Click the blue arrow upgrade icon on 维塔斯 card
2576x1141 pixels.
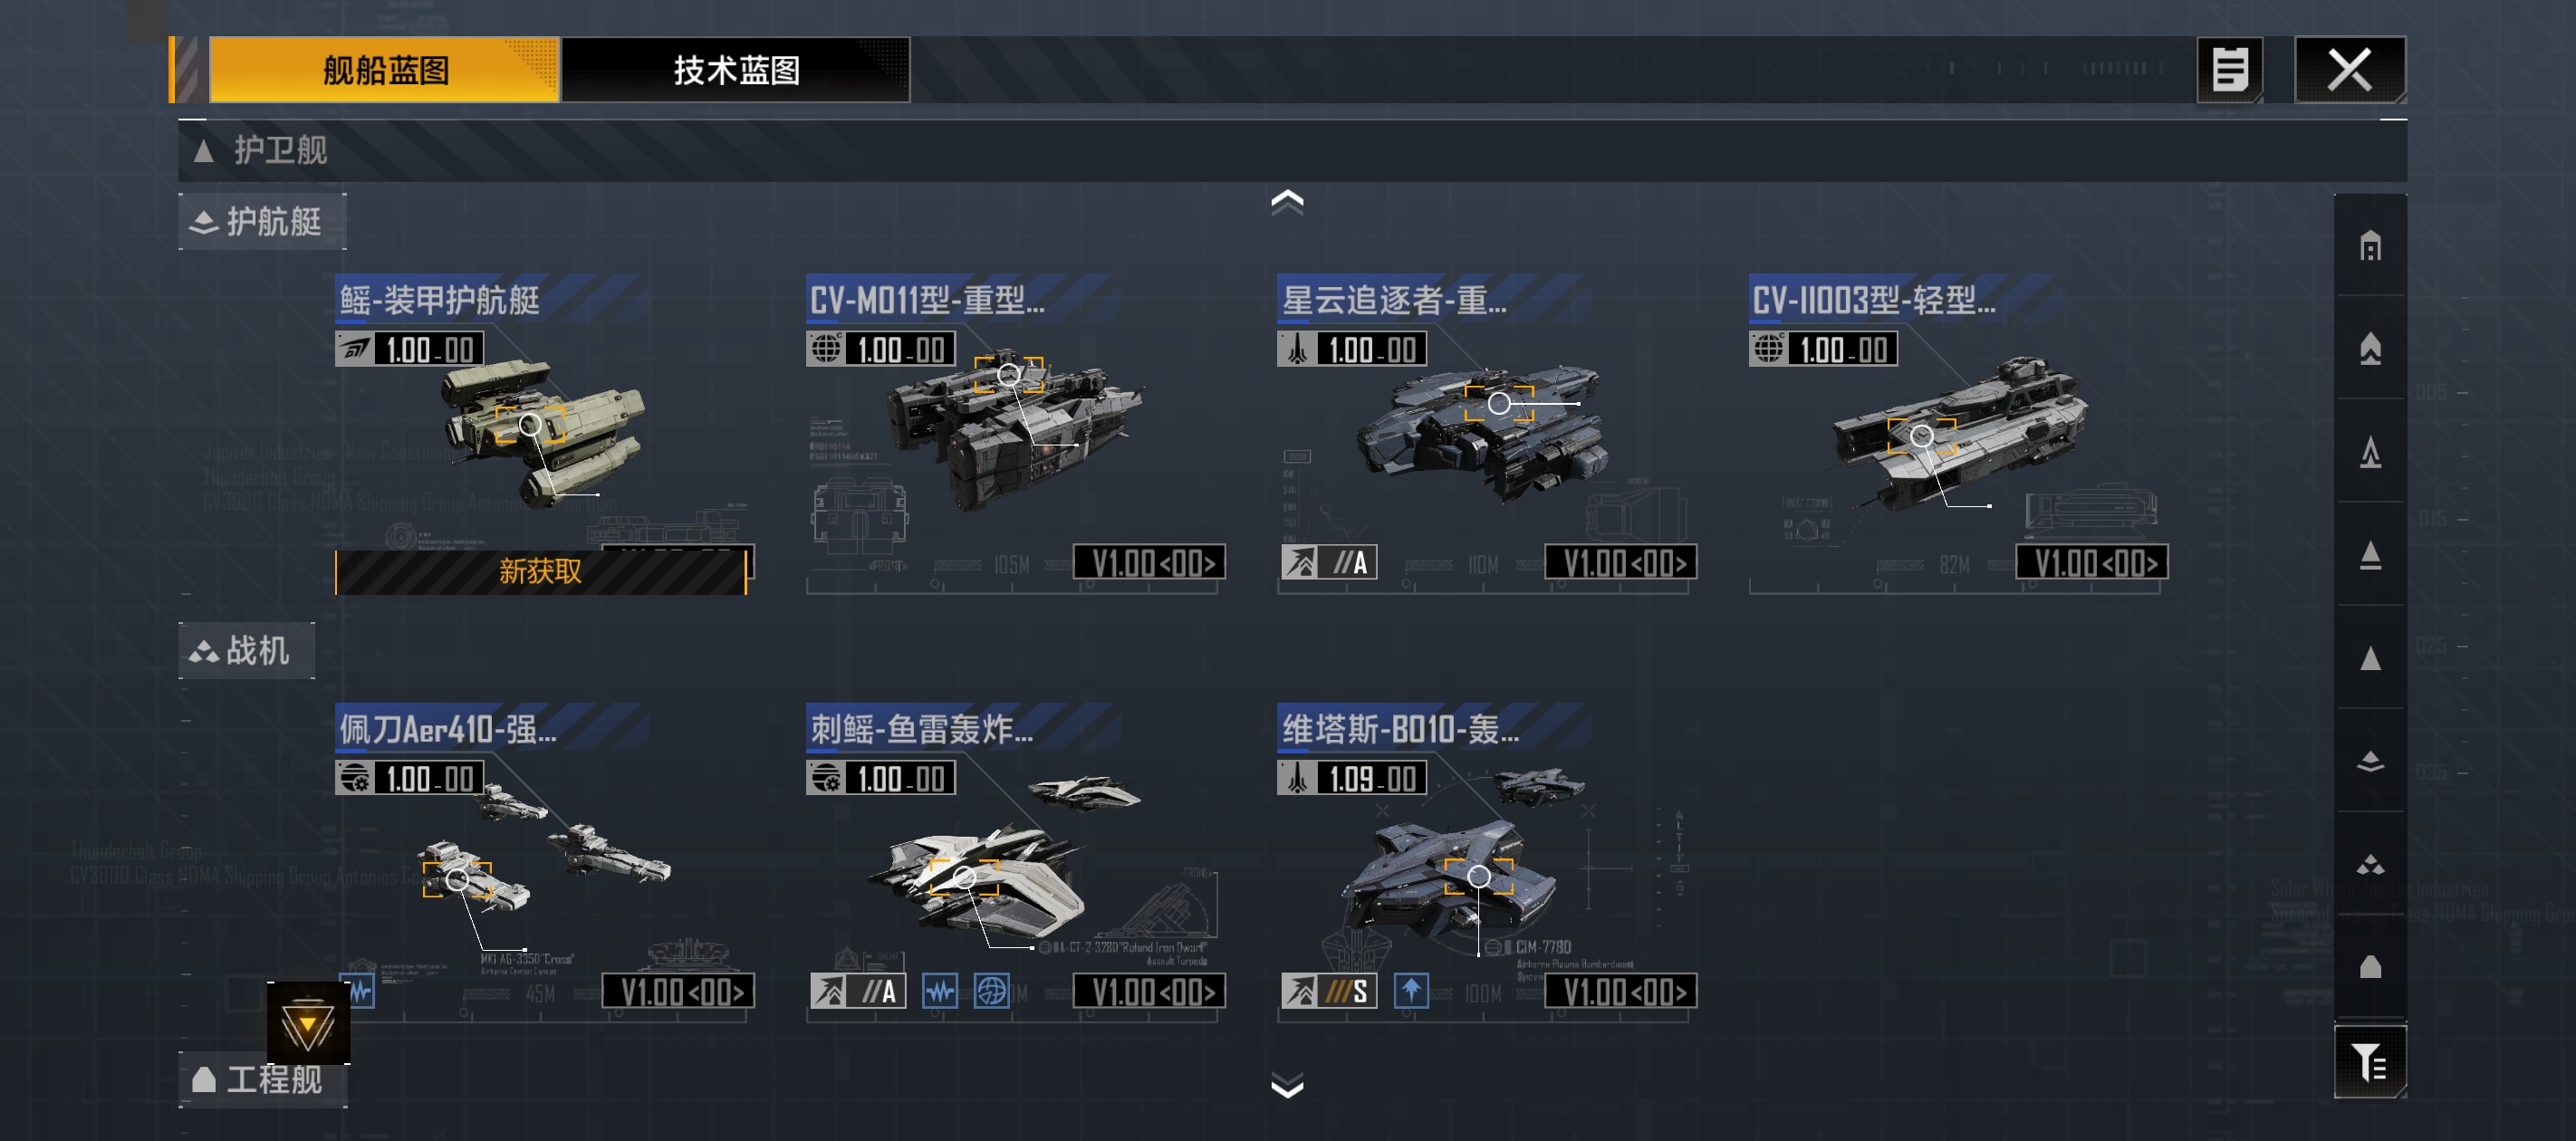[x=1411, y=991]
